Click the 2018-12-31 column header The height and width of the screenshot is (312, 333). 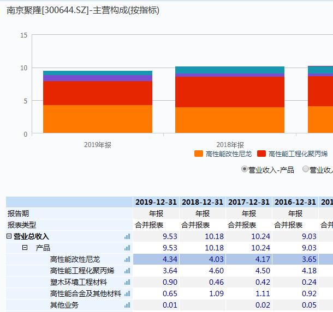pos(202,202)
